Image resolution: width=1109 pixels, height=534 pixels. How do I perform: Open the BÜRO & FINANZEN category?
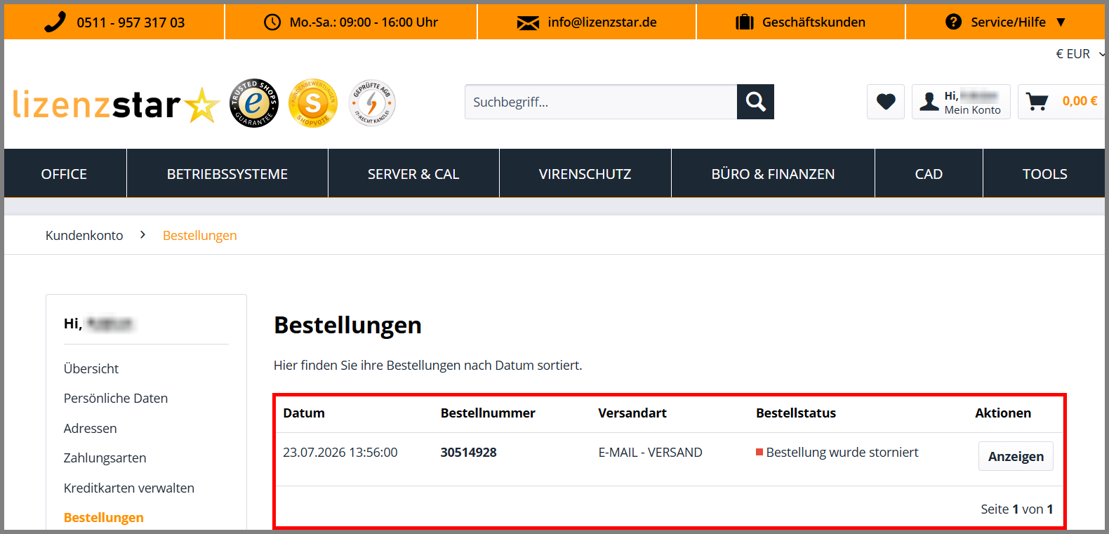click(x=773, y=173)
